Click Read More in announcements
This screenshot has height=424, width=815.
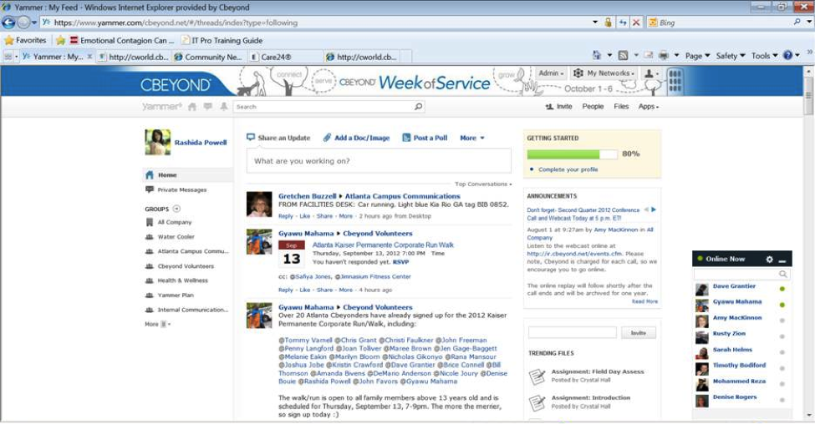(644, 301)
